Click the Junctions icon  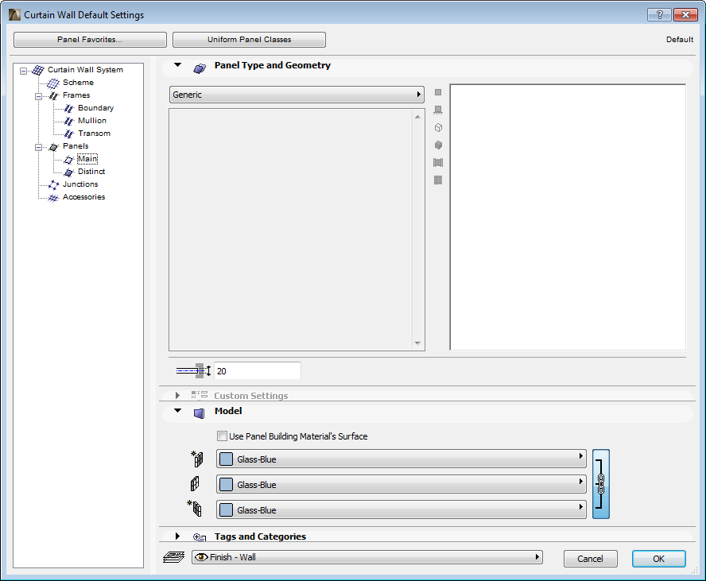tap(53, 184)
